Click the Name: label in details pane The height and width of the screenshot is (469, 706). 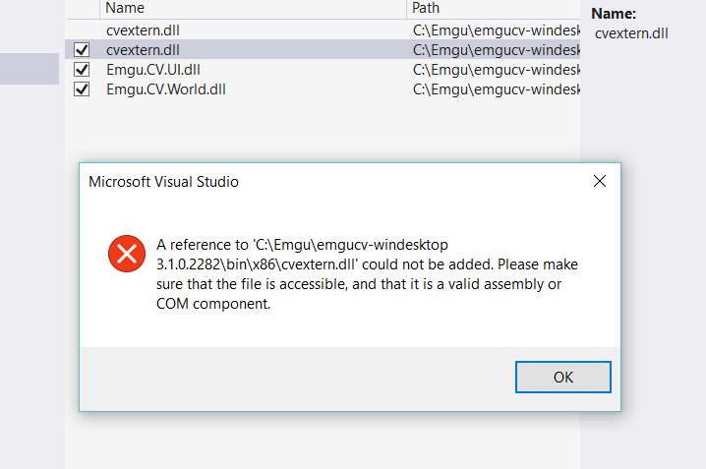(x=614, y=14)
